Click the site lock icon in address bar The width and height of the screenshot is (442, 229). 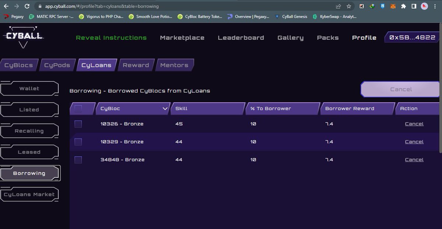(x=40, y=6)
